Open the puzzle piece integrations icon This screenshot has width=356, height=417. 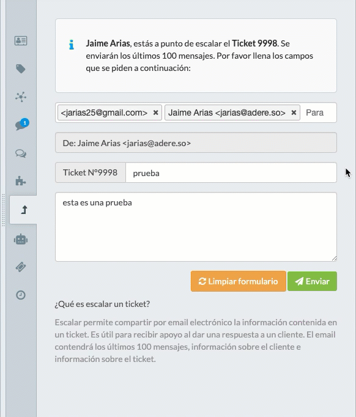21,182
